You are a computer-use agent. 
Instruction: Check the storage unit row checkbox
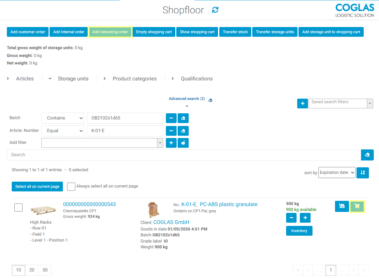click(18, 207)
